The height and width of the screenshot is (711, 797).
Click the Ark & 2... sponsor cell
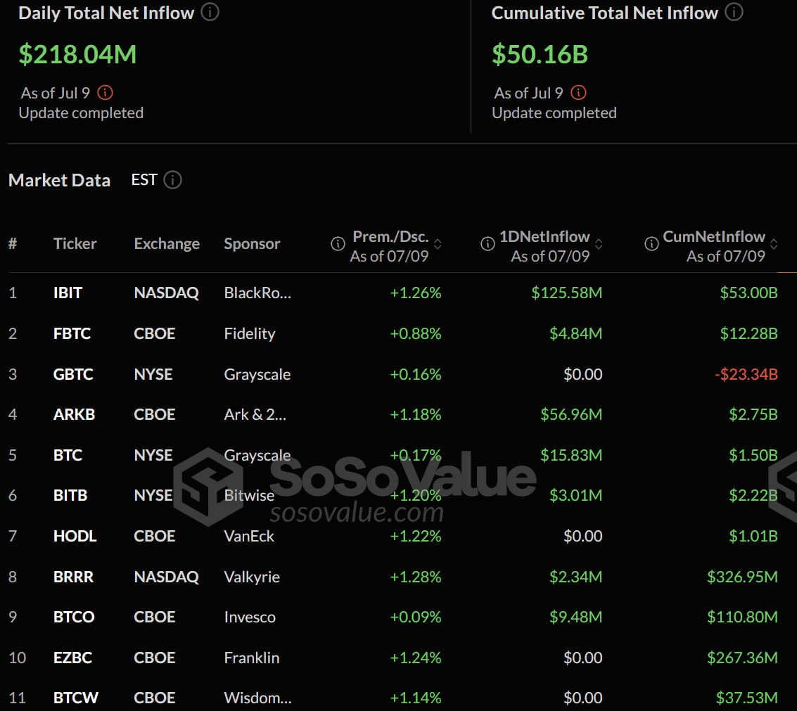click(x=255, y=415)
